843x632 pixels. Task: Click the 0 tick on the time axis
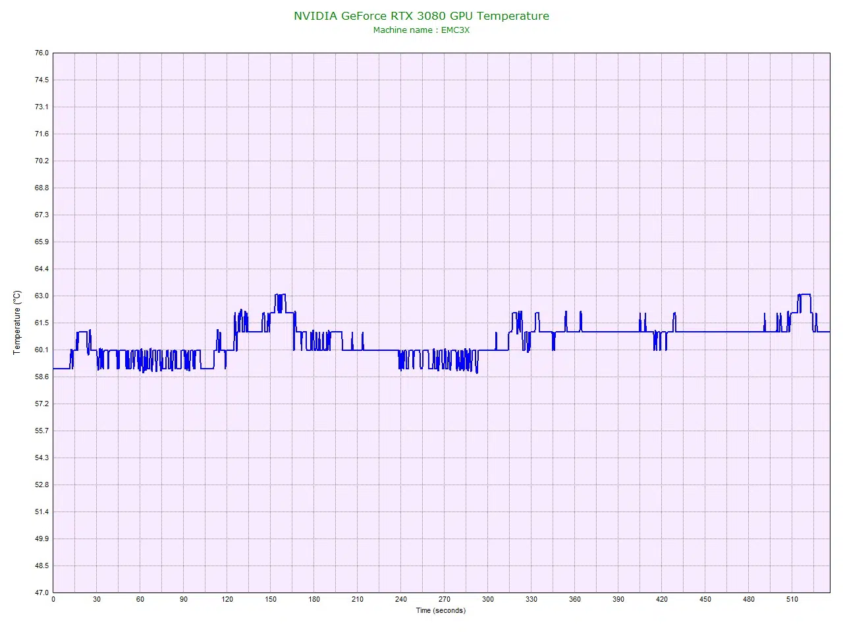[x=53, y=599]
